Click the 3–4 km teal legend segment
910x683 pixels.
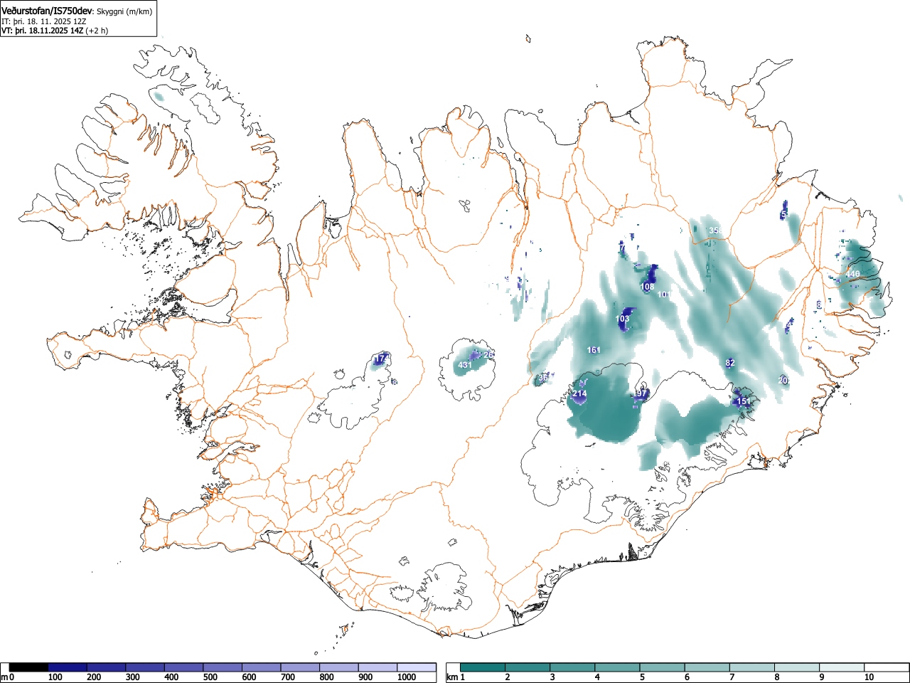click(573, 667)
